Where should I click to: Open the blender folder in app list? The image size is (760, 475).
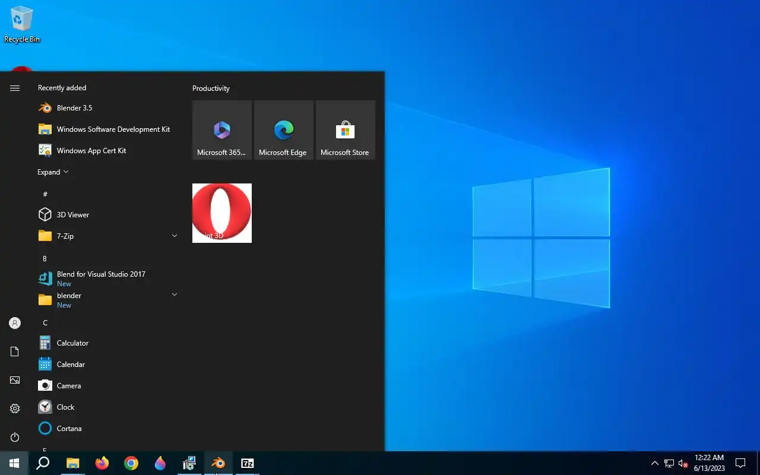click(x=107, y=300)
